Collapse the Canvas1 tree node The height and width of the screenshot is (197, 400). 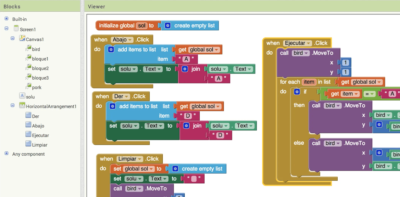pos(13,38)
